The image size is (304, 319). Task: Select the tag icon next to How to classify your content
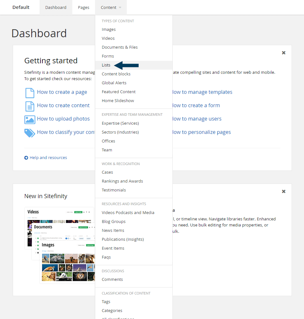[x=29, y=132]
